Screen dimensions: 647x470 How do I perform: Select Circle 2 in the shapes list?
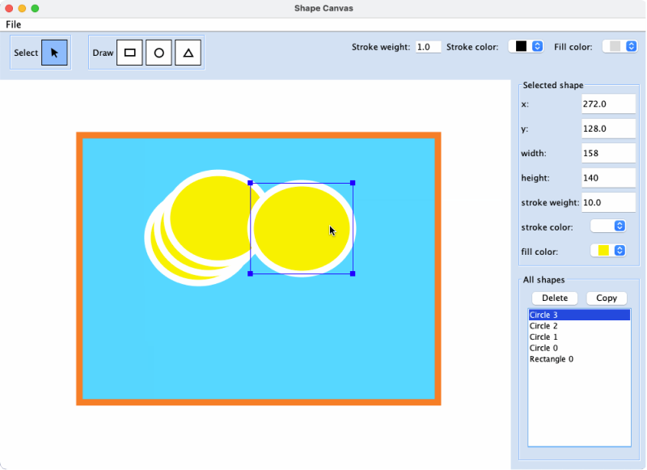pos(579,326)
